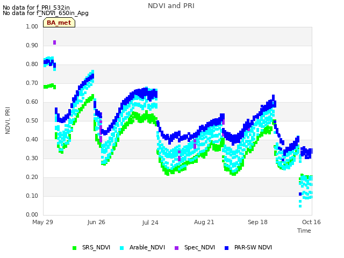Click the Sep 18 x-axis tick label
Viewport: 344px width, 258px height.
pos(257,222)
